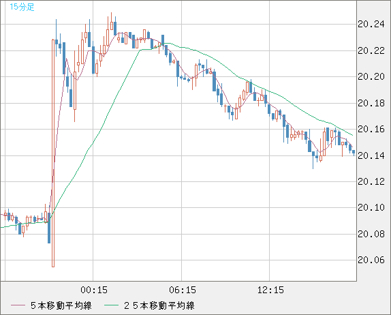Click the 20.08 price axis label
This screenshot has width=391, height=315.
[371, 234]
